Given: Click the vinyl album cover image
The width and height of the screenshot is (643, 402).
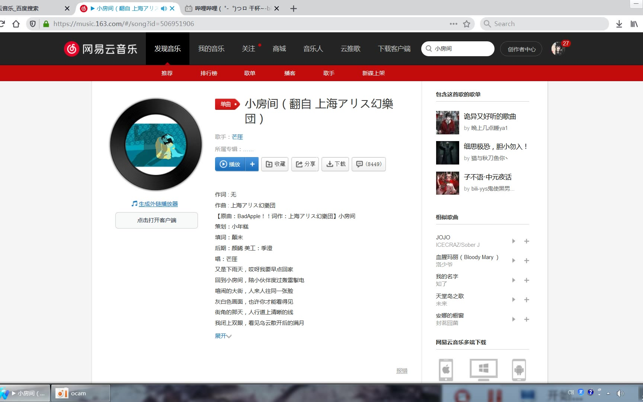Looking at the screenshot, I should point(156,144).
